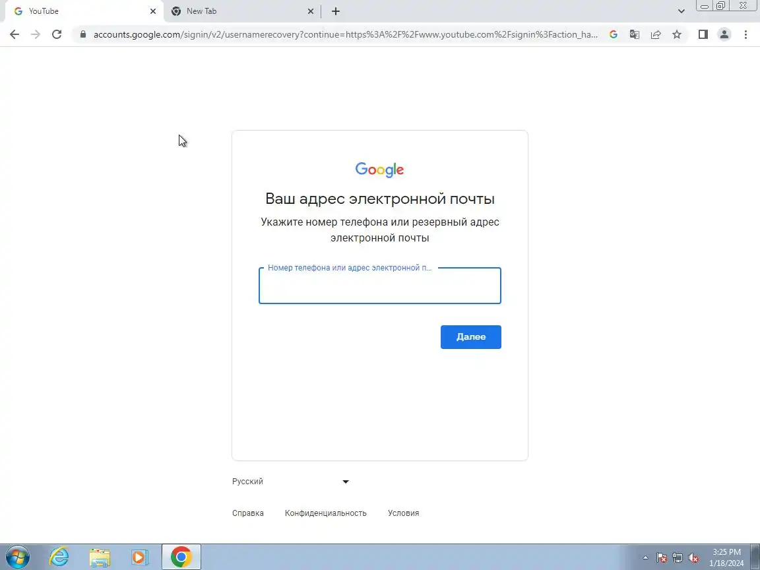The image size is (760, 570).
Task: Close the YouTube tab
Action: pos(152,11)
